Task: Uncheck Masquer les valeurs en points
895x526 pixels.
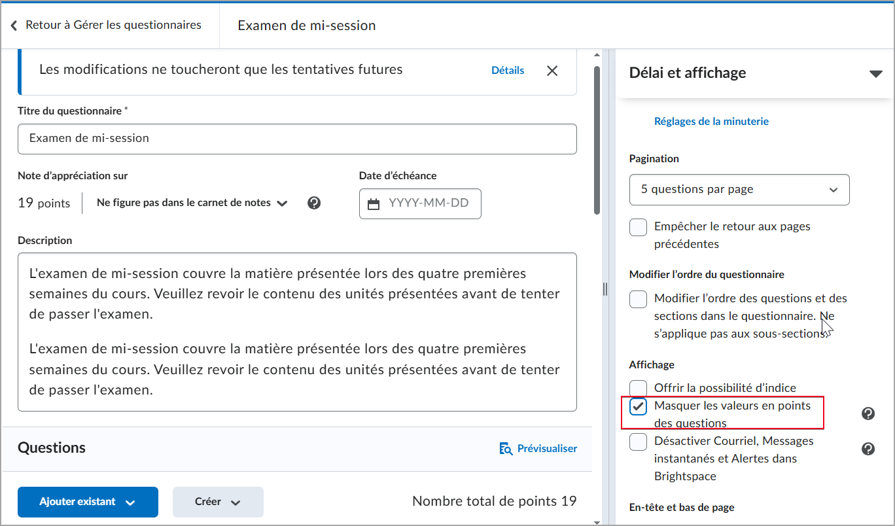Action: pos(639,406)
